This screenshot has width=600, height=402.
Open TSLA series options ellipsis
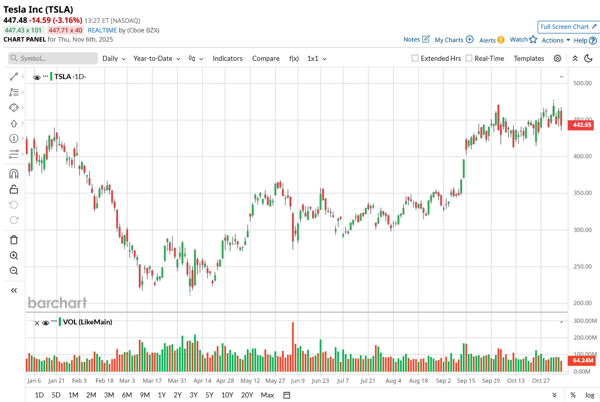[45, 76]
